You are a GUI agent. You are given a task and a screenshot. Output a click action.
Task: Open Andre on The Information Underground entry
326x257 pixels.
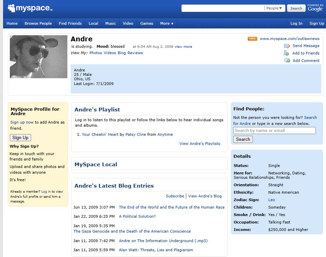pos(163,241)
